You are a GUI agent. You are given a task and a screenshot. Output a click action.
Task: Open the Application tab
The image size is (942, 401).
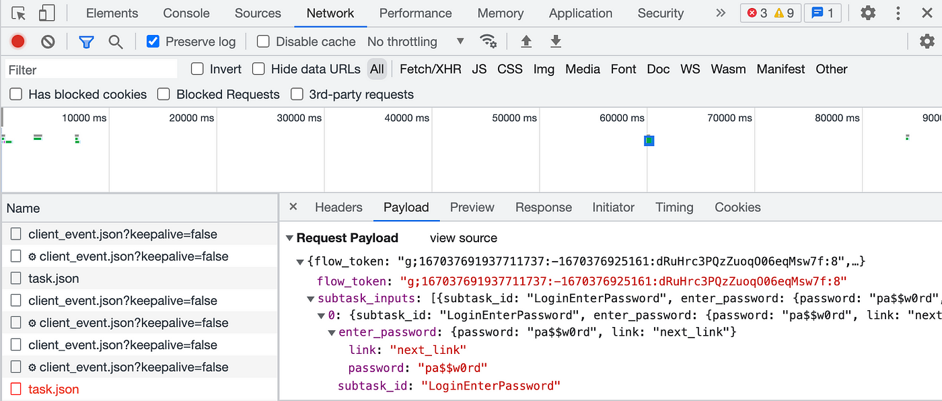581,13
